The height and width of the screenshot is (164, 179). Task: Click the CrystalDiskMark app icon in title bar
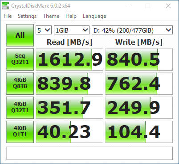click(x=5, y=6)
